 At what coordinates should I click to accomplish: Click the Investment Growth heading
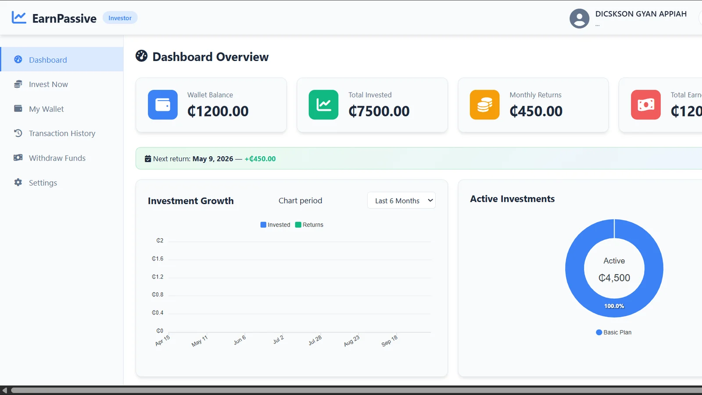pos(191,201)
